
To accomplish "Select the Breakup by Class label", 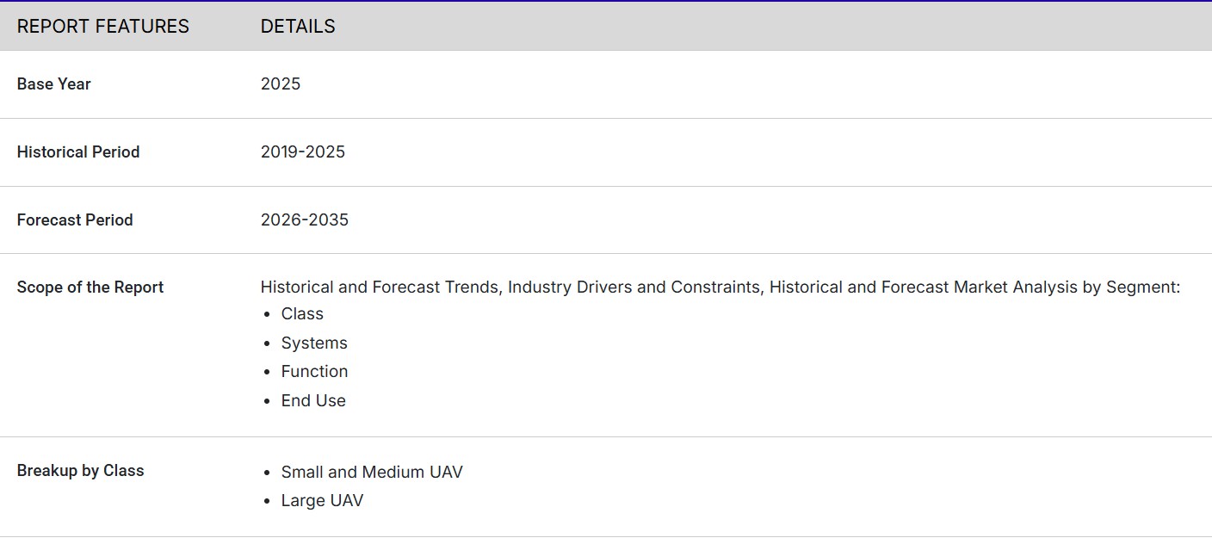I will click(x=80, y=471).
